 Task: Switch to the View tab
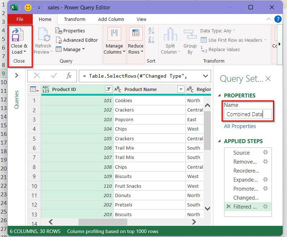click(141, 19)
